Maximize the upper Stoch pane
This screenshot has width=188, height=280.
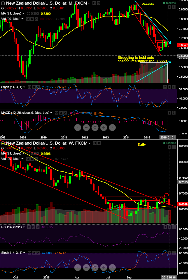tap(173, 87)
